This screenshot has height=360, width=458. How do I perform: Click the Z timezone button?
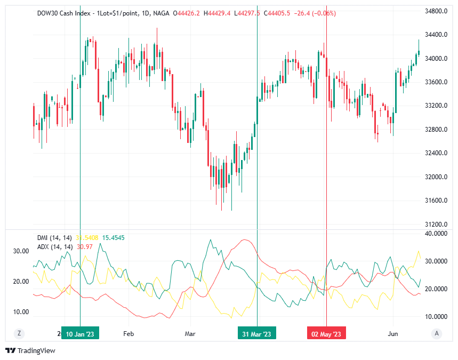(x=19, y=333)
